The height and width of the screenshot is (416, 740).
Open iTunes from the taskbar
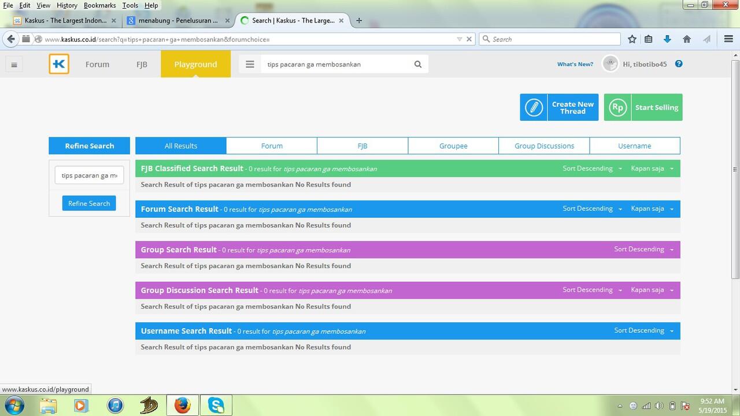(x=115, y=406)
